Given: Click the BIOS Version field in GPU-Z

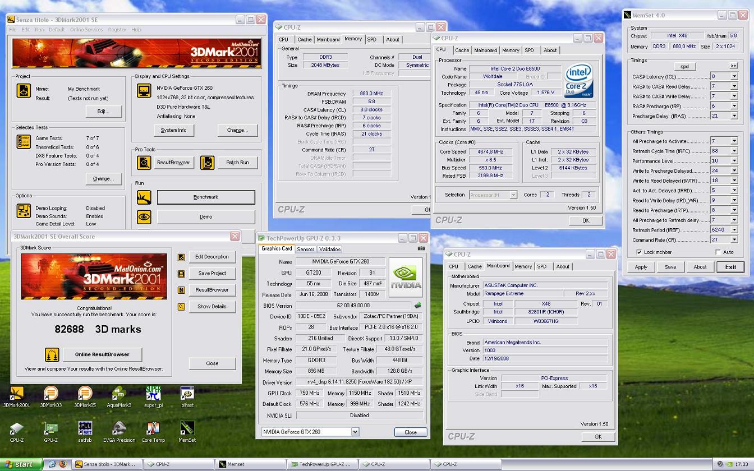Looking at the screenshot, I should pos(353,306).
